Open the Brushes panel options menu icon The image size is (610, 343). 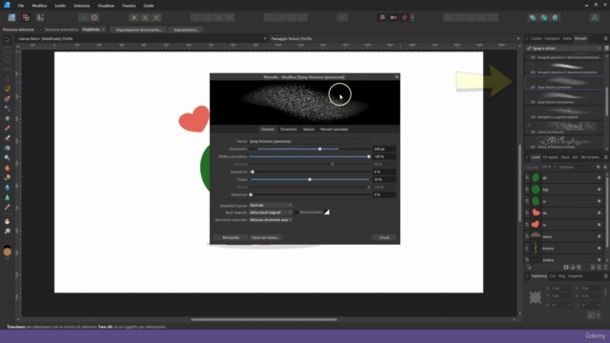606,38
